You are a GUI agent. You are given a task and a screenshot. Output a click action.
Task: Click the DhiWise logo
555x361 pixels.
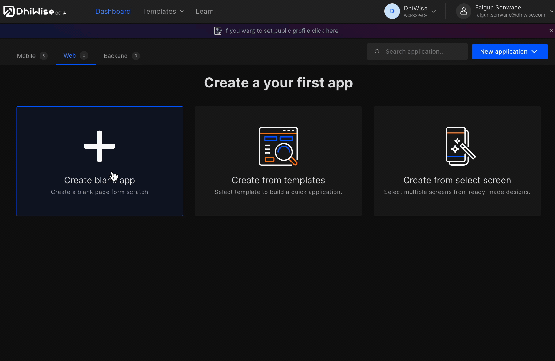(35, 11)
